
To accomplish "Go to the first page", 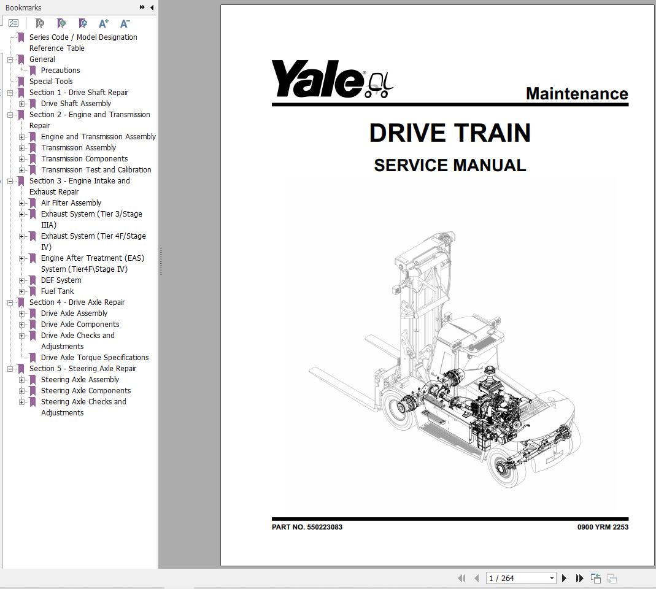I will pos(461,578).
